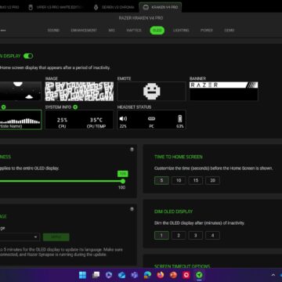
Task: Select the Kraken V4 Pro device tab
Action: click(x=161, y=7)
